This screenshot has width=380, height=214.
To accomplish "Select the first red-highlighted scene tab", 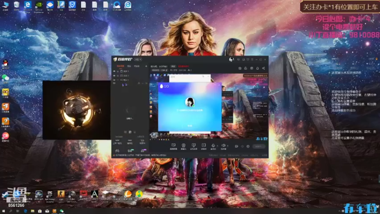I will pyautogui.click(x=121, y=66).
